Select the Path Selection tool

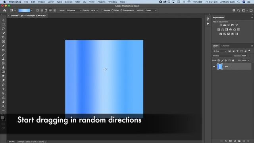3,93
